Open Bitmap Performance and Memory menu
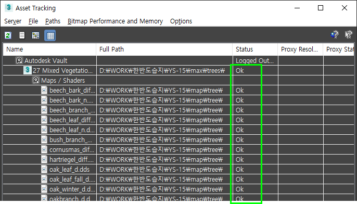Image resolution: width=357 pixels, height=204 pixels. point(115,21)
